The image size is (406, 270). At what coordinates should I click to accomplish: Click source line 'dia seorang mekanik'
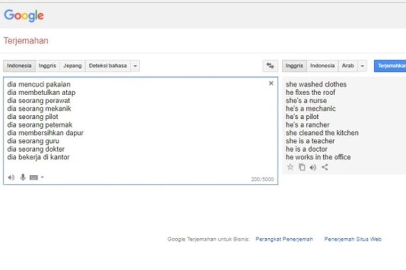pyautogui.click(x=39, y=108)
